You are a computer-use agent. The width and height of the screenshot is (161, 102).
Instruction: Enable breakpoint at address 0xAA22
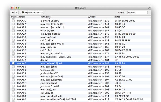click(13, 24)
